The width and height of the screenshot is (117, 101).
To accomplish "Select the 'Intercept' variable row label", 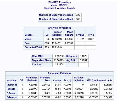I will pyautogui.click(x=12, y=85).
